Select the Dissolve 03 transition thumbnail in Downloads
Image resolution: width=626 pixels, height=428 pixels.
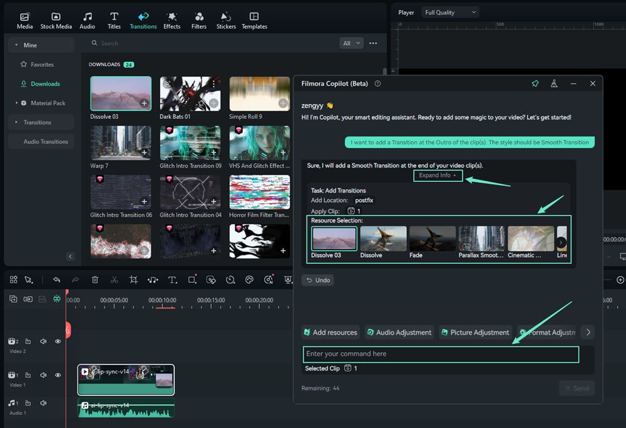coord(121,94)
